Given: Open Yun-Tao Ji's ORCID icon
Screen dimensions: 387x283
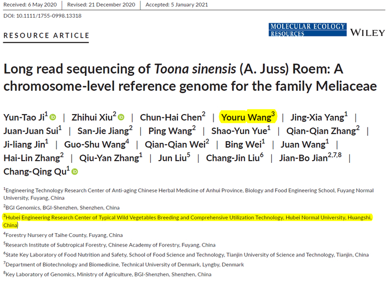Looking at the screenshot, I should coord(53,117).
